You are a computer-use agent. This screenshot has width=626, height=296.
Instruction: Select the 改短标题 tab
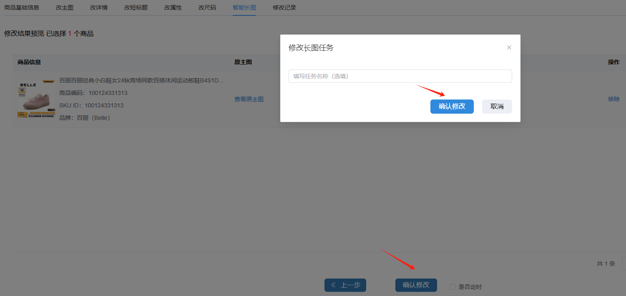coord(136,7)
